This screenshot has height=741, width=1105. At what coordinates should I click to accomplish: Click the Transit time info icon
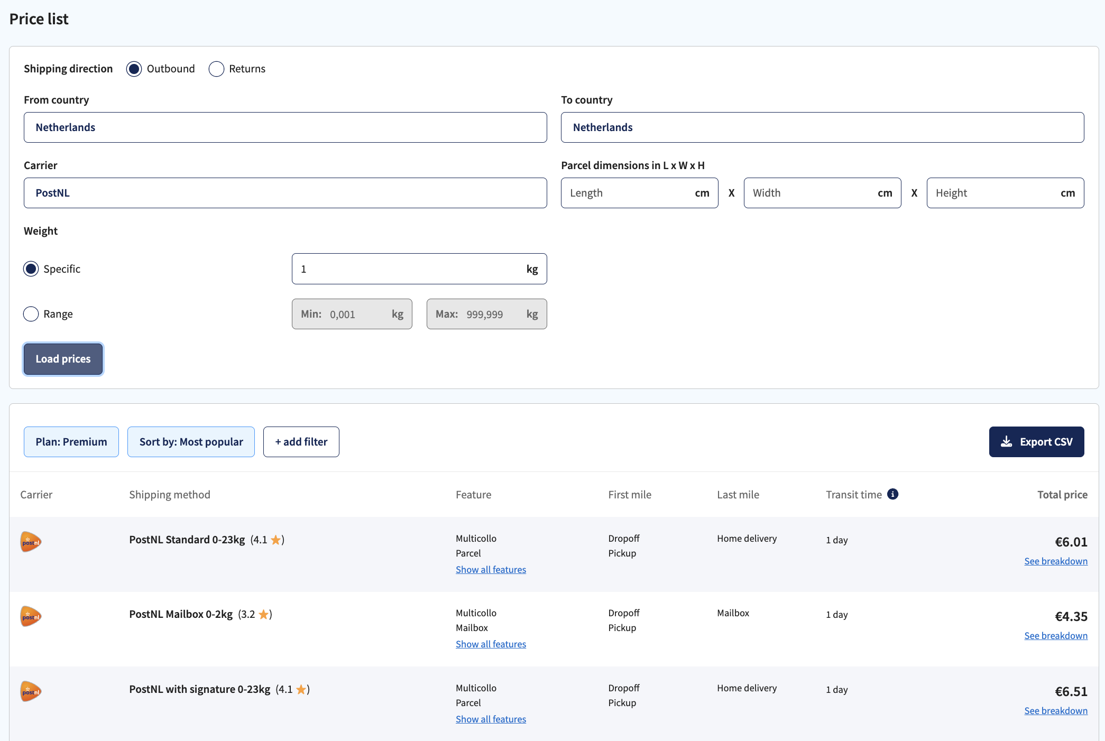pos(892,494)
